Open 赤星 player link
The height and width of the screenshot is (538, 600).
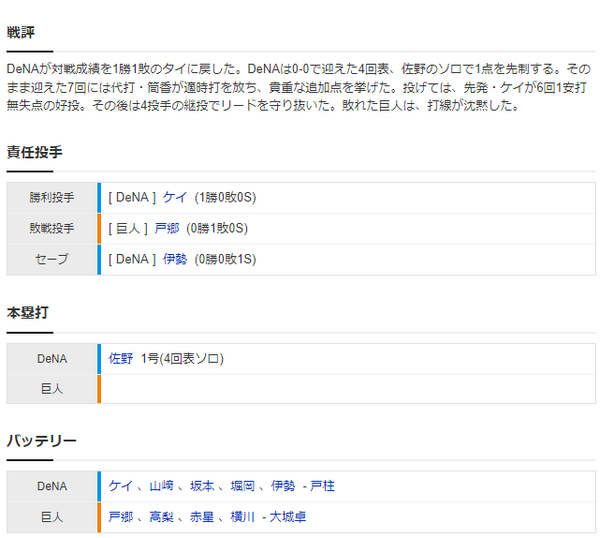click(x=202, y=517)
